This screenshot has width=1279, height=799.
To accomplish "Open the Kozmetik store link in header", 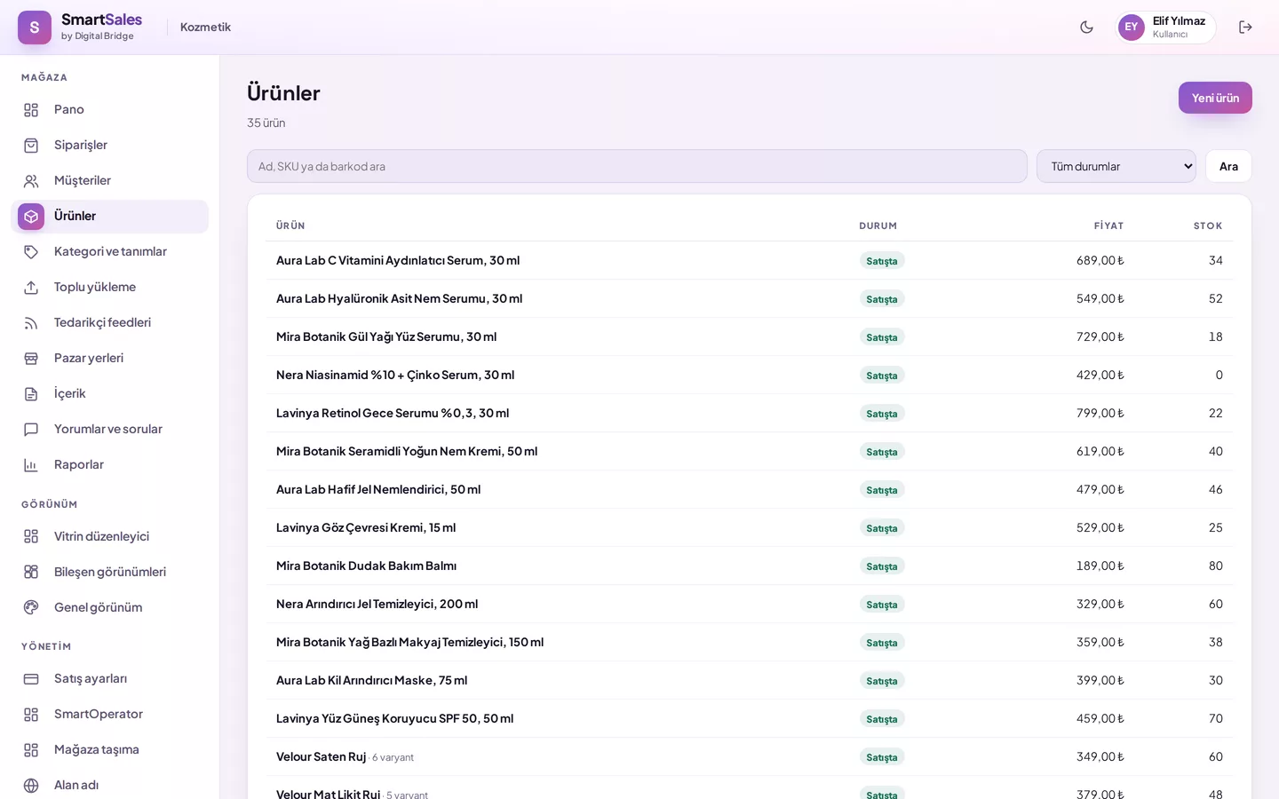I will tap(205, 27).
